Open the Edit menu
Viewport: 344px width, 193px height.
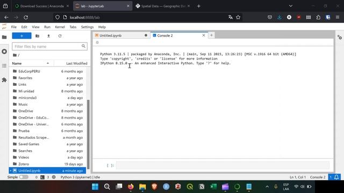[x=24, y=27]
